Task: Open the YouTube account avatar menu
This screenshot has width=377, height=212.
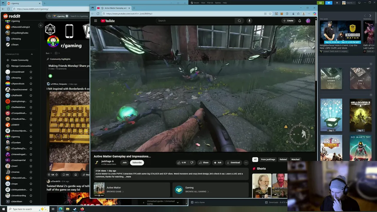Action: coord(308,21)
